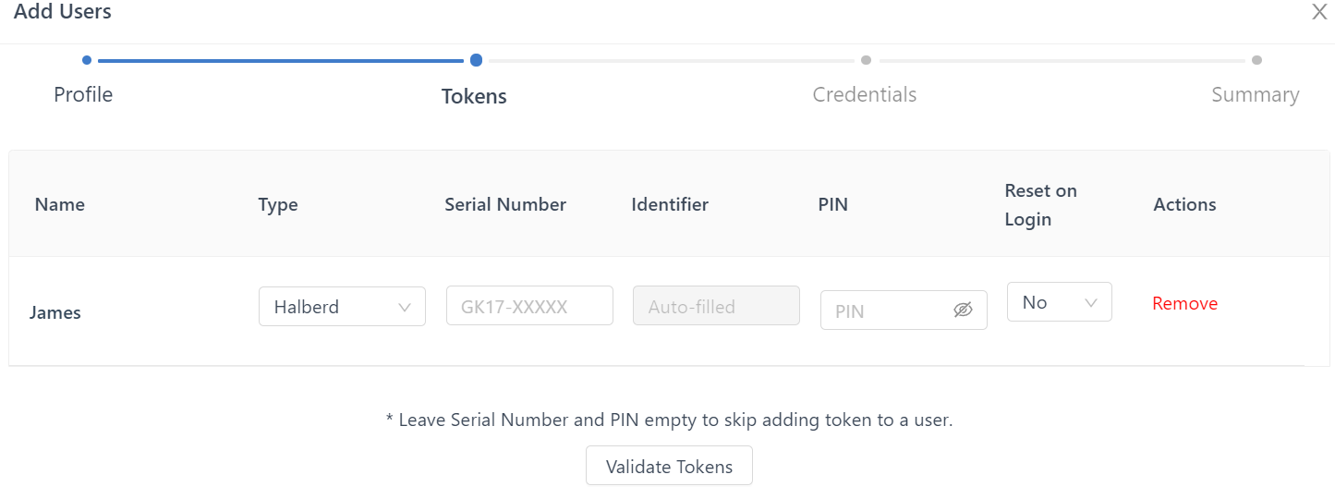Select the Tokens step label
The height and width of the screenshot is (487, 1335).
pyautogui.click(x=474, y=96)
